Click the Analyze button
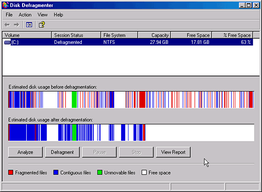 click(25, 152)
